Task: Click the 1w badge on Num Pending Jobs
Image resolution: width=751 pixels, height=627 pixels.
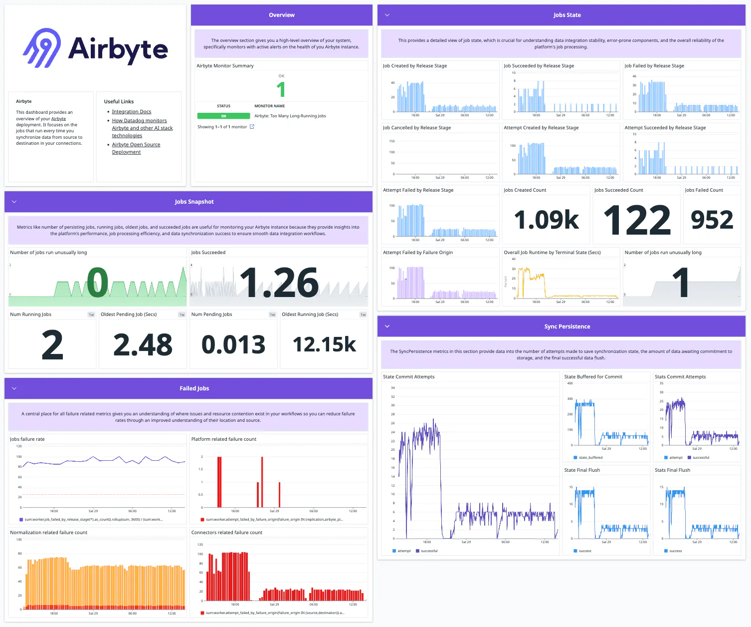Action: pos(272,314)
